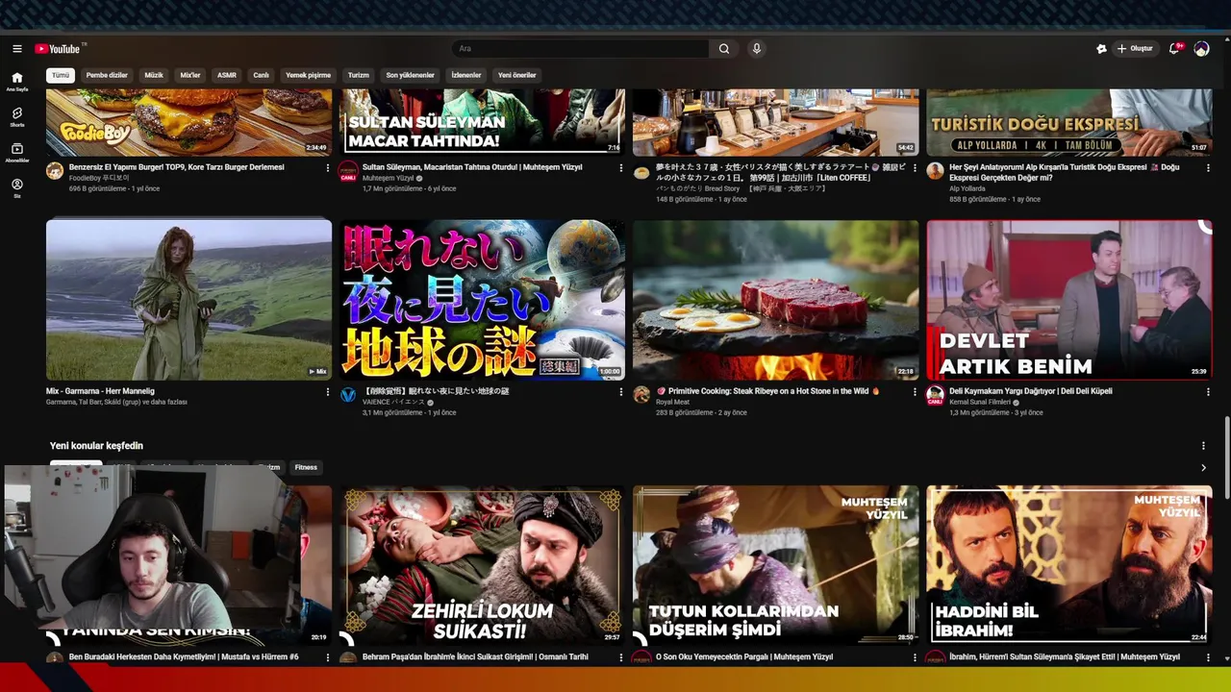This screenshot has width=1231, height=692.
Task: Play the Garmarna woman-in-green thumbnail
Action: (188, 300)
